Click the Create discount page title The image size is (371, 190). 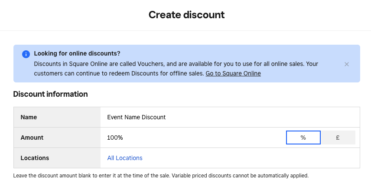pos(186,15)
